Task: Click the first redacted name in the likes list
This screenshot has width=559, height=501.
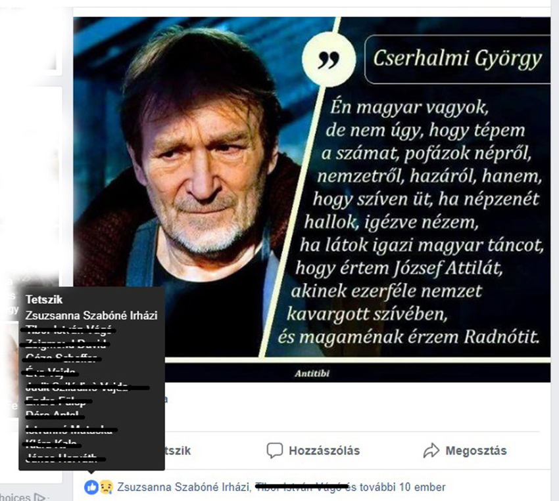Action: click(68, 330)
